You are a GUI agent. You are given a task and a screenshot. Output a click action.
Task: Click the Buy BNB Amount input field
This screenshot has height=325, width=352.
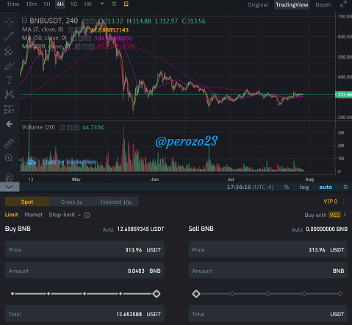(x=85, y=271)
